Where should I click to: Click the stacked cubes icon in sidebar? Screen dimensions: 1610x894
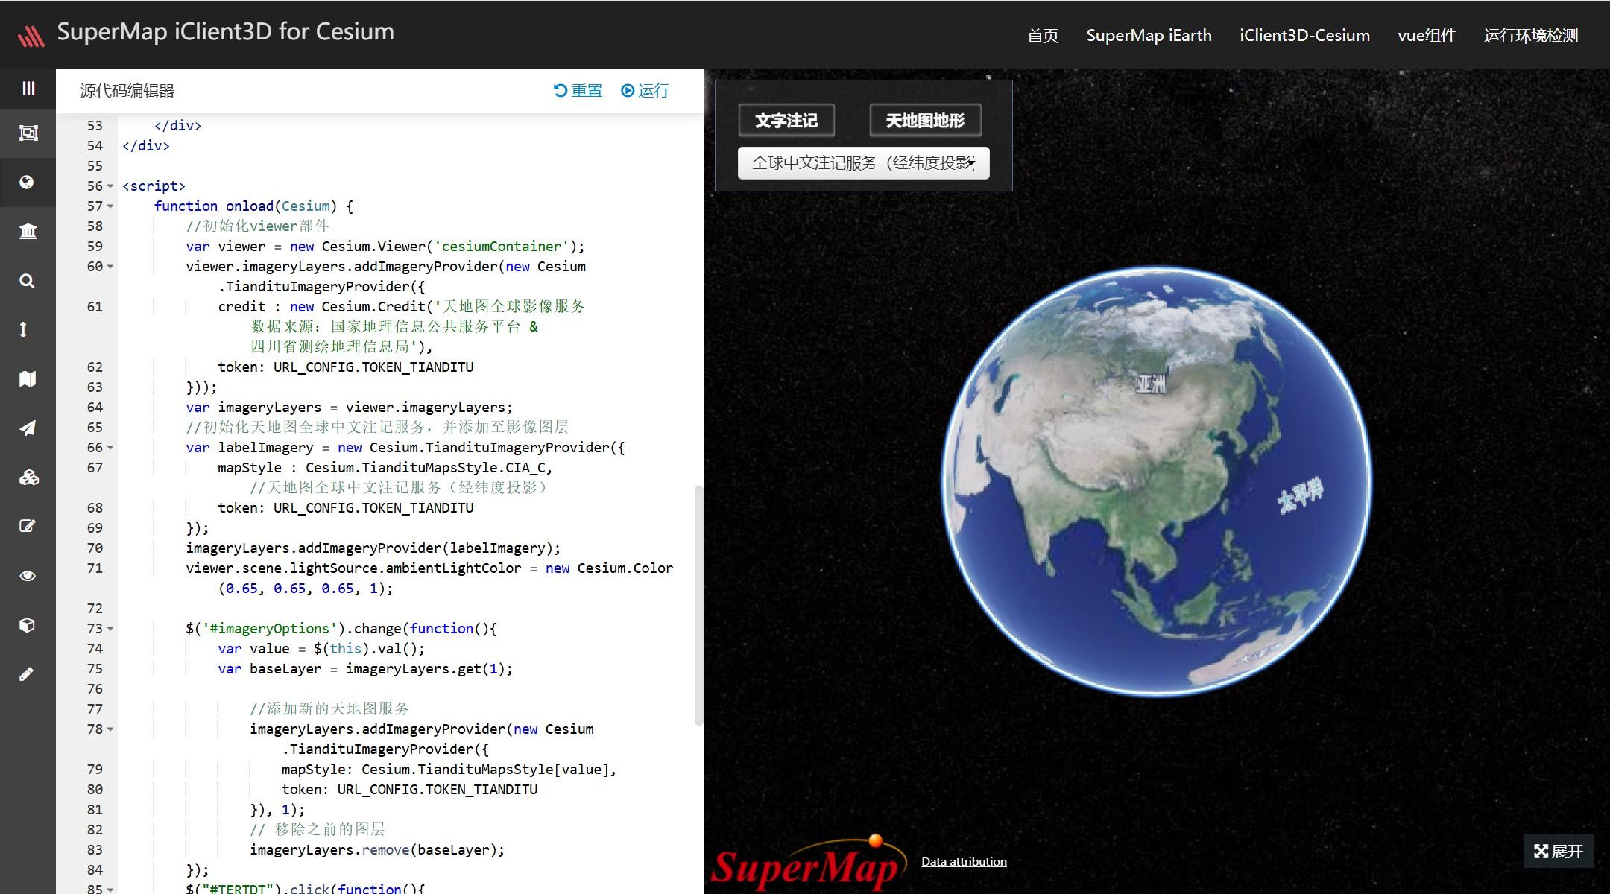click(x=28, y=478)
